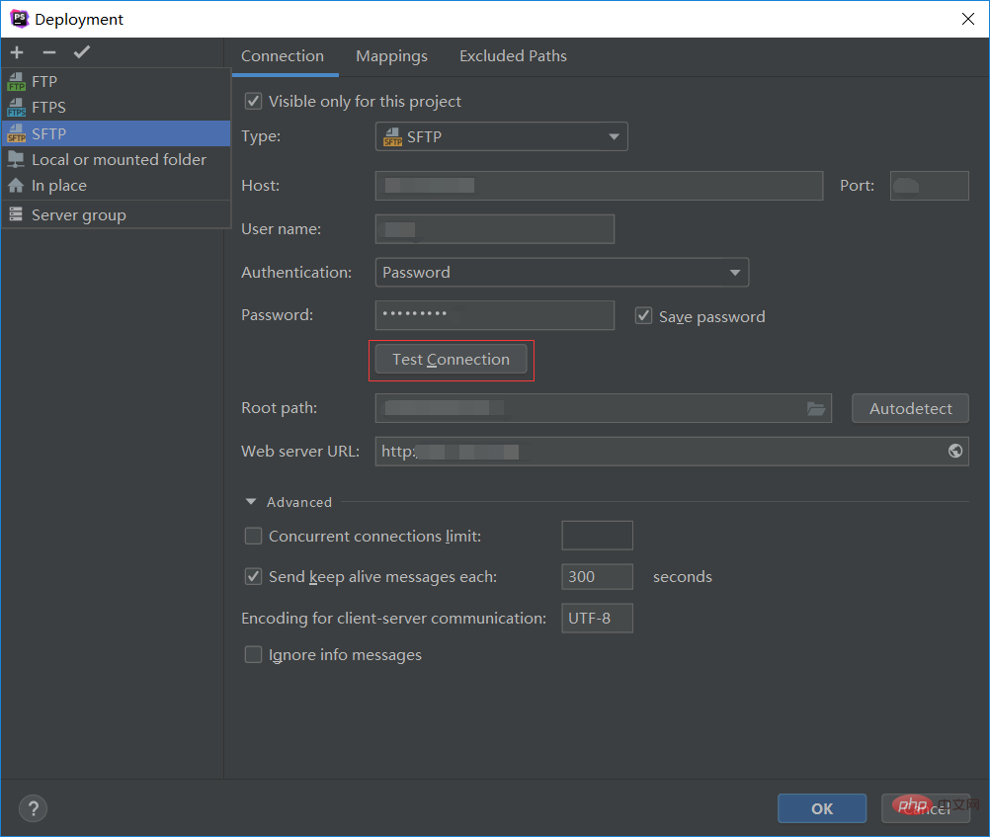Click into the Host input field

tap(599, 186)
